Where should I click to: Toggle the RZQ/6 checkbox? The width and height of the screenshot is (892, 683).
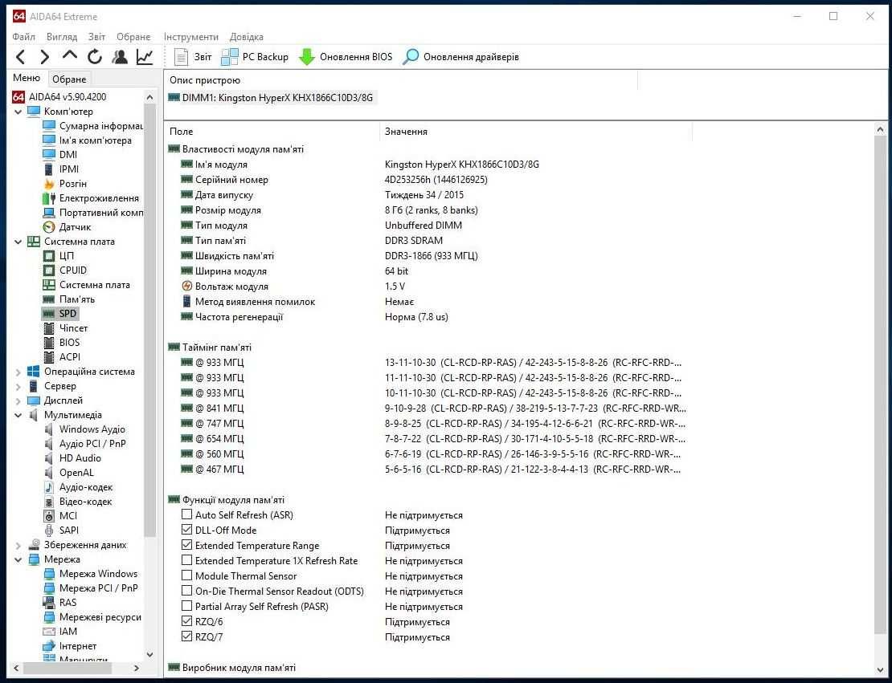pyautogui.click(x=186, y=622)
